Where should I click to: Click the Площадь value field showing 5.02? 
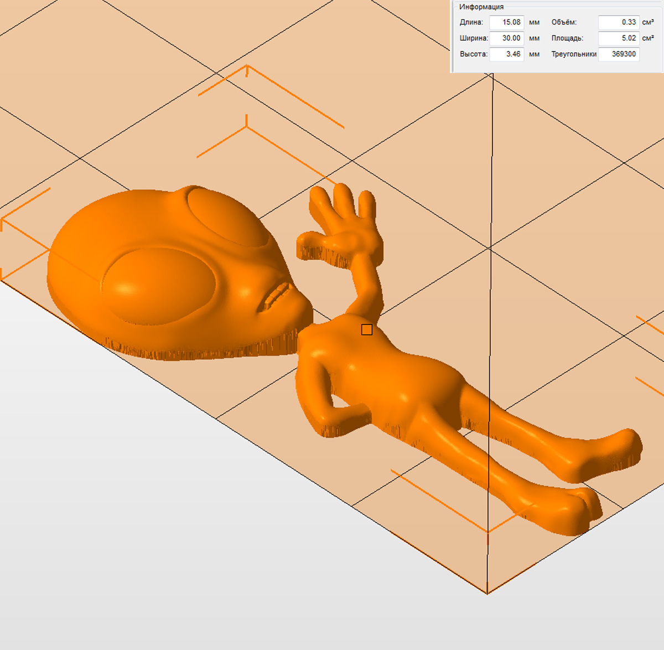[619, 38]
